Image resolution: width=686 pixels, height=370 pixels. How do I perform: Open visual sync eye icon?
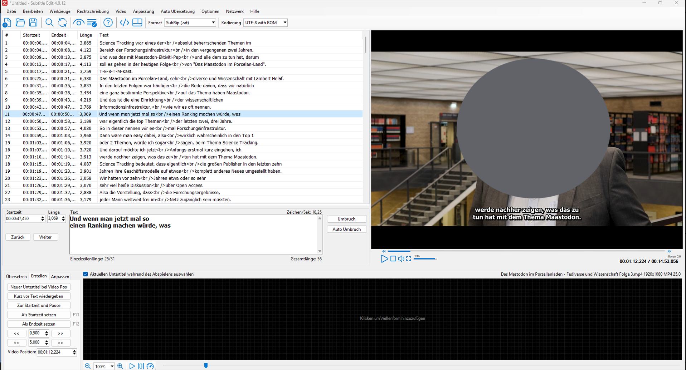[x=78, y=23]
